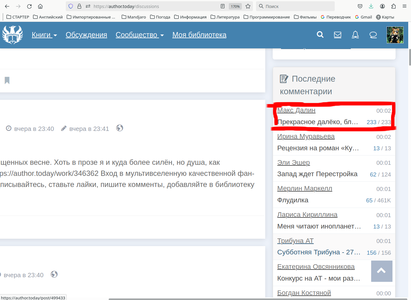Click the user profile avatar thumbnail
Screen dimensions: 411x300
pos(395,35)
